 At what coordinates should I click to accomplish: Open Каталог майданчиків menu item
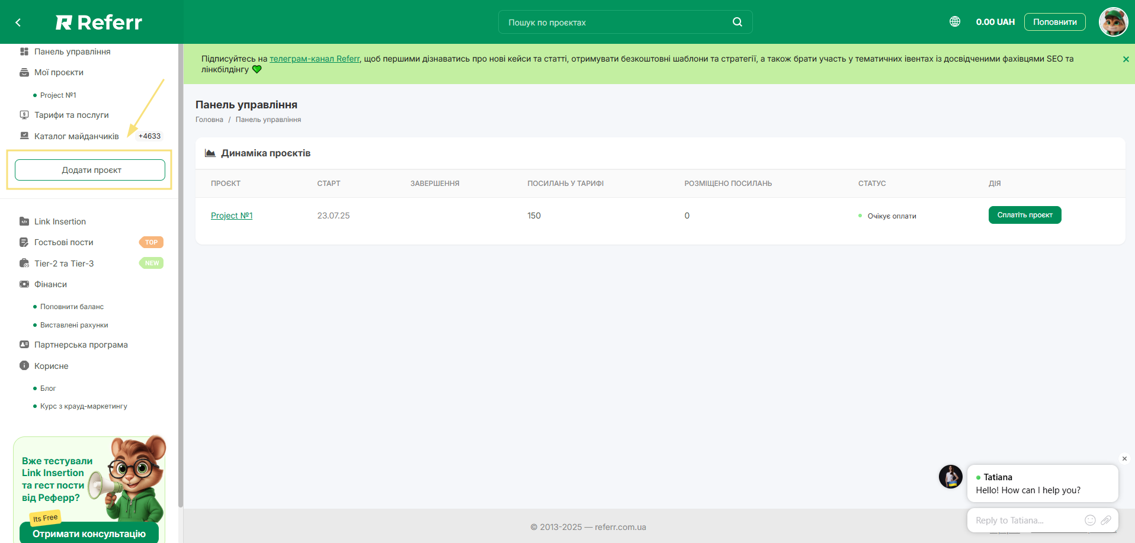pyautogui.click(x=76, y=136)
